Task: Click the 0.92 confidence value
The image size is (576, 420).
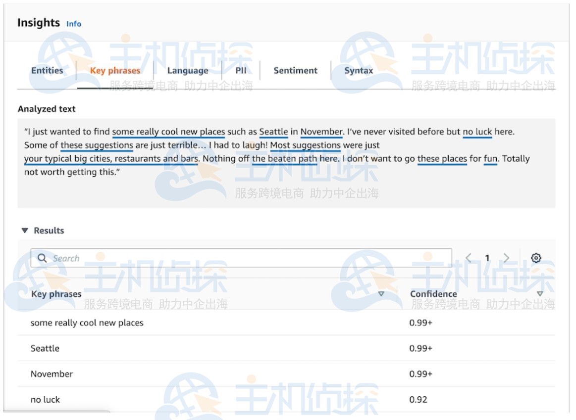Action: coord(418,399)
